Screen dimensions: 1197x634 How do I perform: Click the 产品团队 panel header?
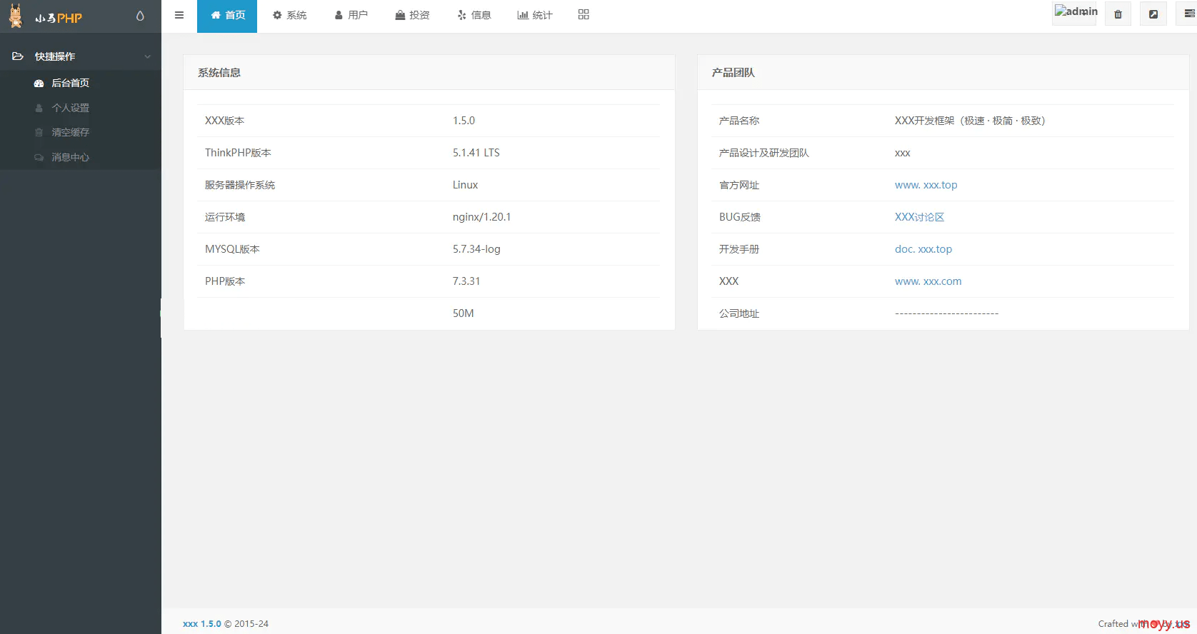click(943, 73)
